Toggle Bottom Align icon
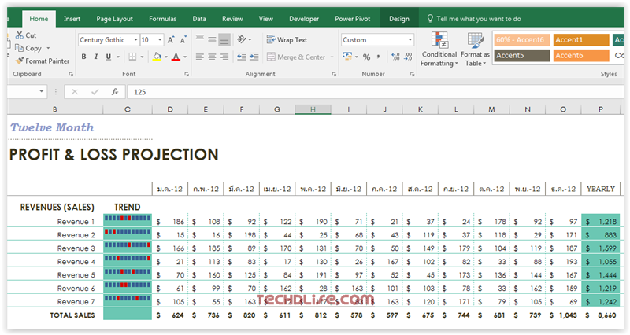The width and height of the screenshot is (630, 335). tap(224, 39)
